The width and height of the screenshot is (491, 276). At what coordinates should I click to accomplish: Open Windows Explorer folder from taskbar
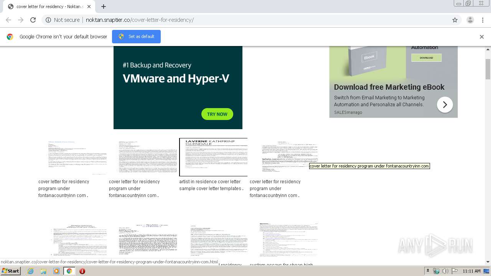[x=43, y=271]
